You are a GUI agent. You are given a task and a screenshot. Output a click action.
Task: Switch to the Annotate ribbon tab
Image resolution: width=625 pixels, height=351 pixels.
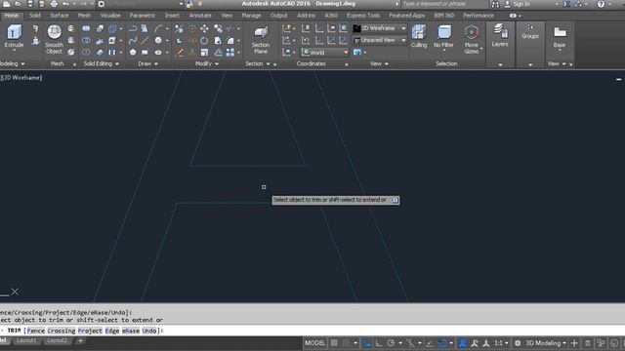[200, 16]
